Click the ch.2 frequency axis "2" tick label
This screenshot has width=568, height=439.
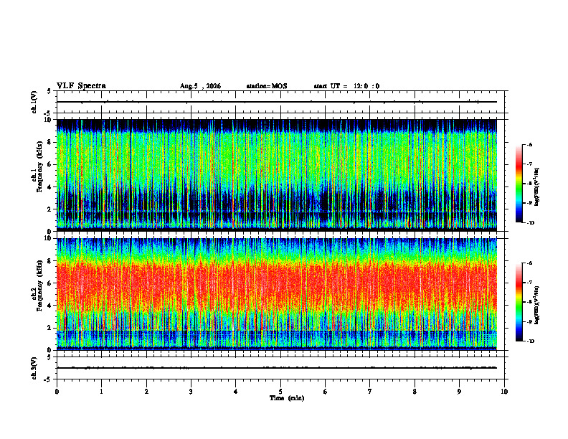click(50, 328)
